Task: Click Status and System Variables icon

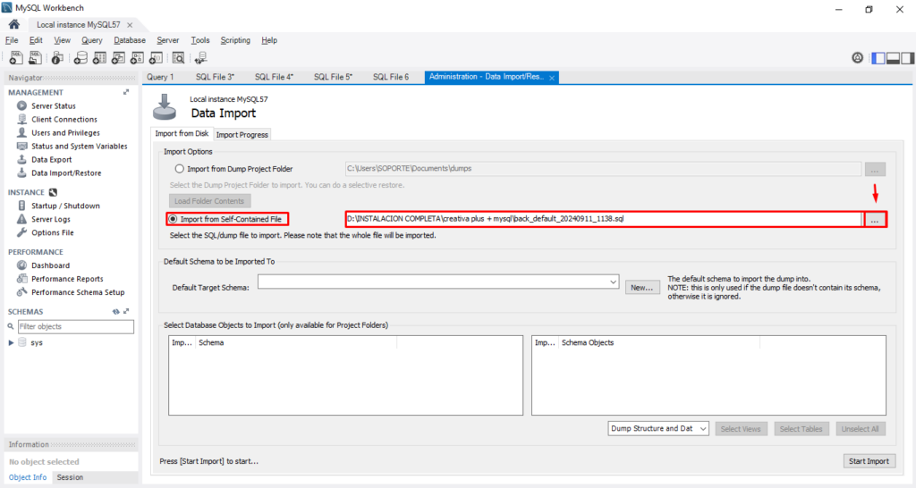Action: click(x=21, y=146)
